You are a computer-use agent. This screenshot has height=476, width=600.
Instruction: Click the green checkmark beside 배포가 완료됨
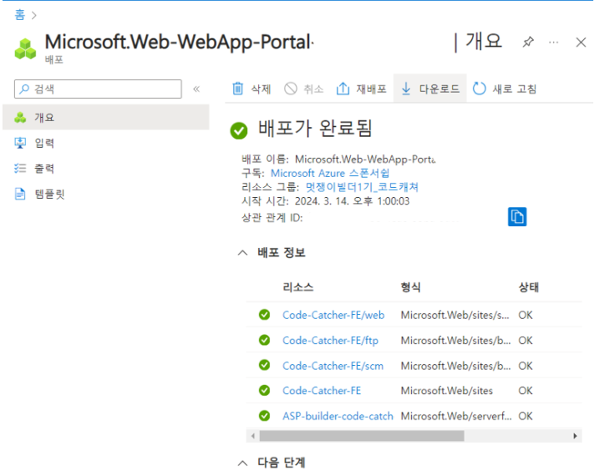coord(239,130)
